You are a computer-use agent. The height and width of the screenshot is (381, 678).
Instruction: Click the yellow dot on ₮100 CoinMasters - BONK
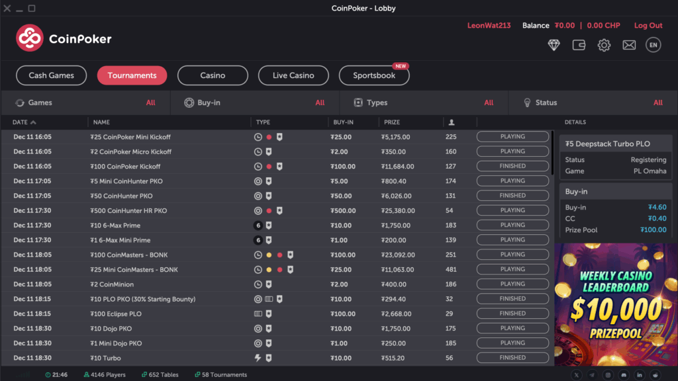(269, 255)
